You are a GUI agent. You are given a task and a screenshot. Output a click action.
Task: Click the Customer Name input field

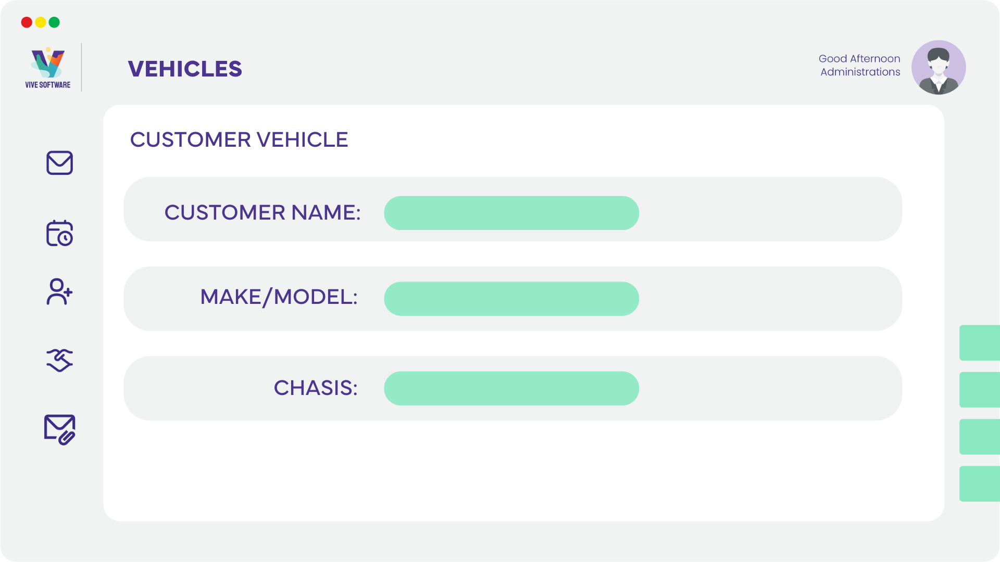(511, 213)
